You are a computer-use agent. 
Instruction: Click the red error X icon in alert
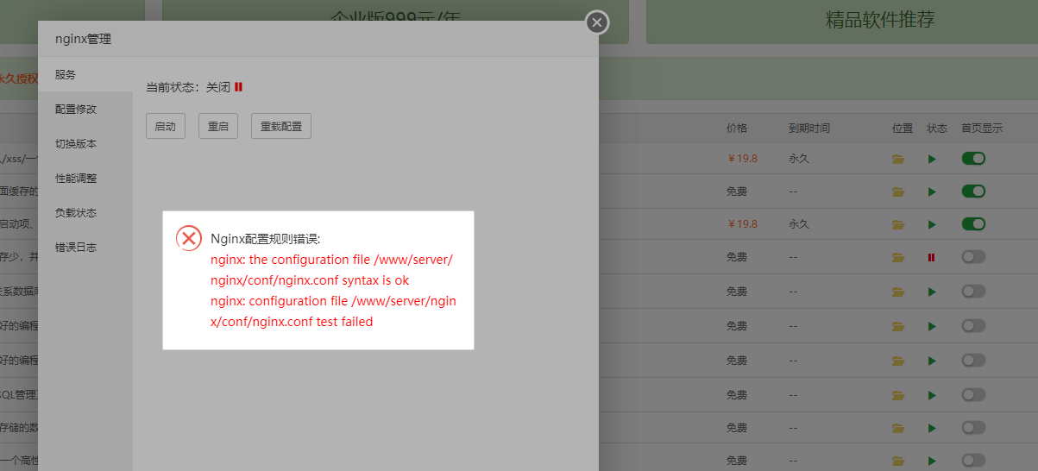click(x=189, y=238)
